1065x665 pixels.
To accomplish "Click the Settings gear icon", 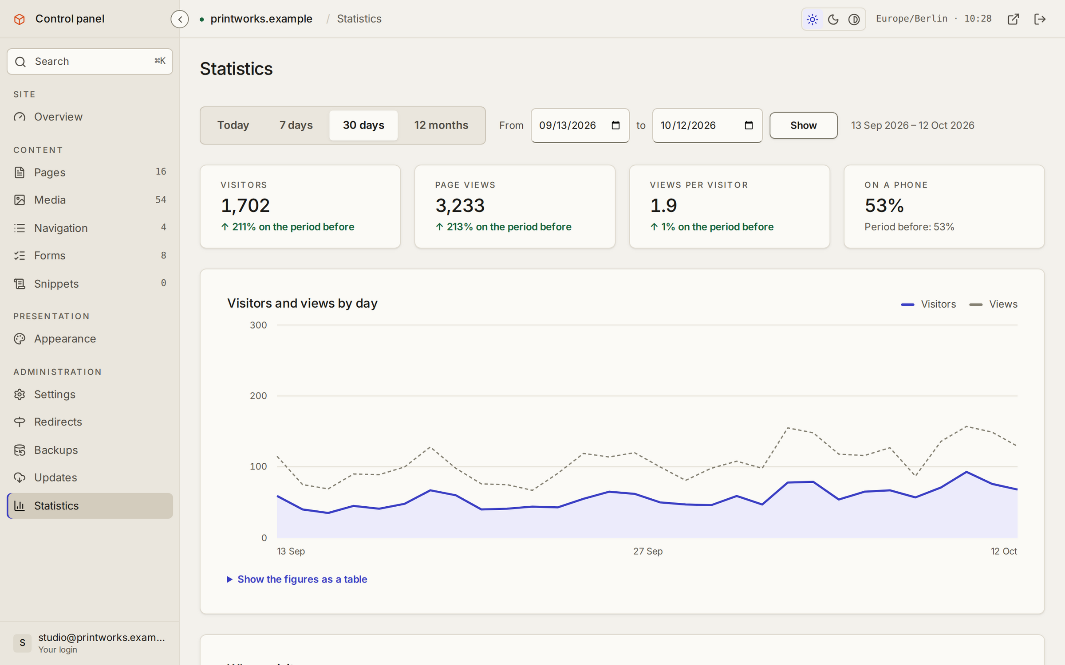I will [x=20, y=394].
